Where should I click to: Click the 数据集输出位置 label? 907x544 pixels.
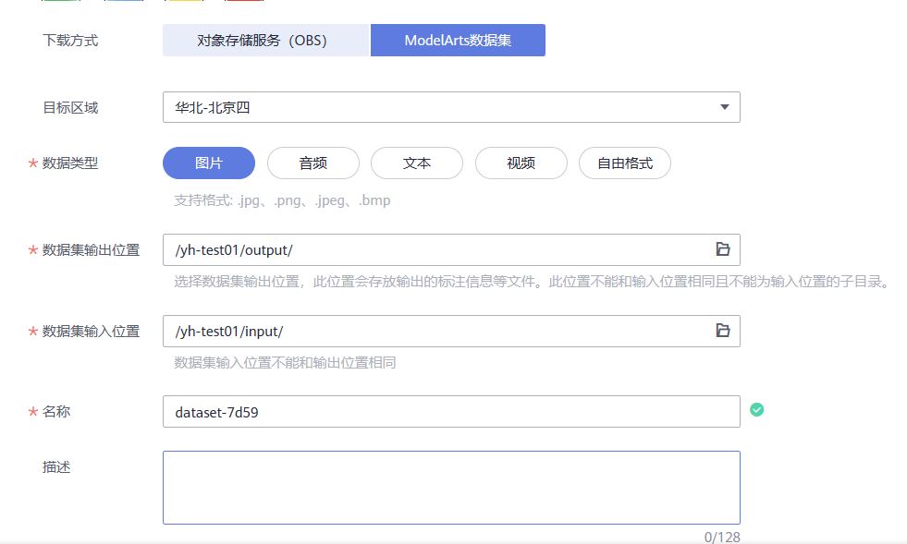pos(91,250)
